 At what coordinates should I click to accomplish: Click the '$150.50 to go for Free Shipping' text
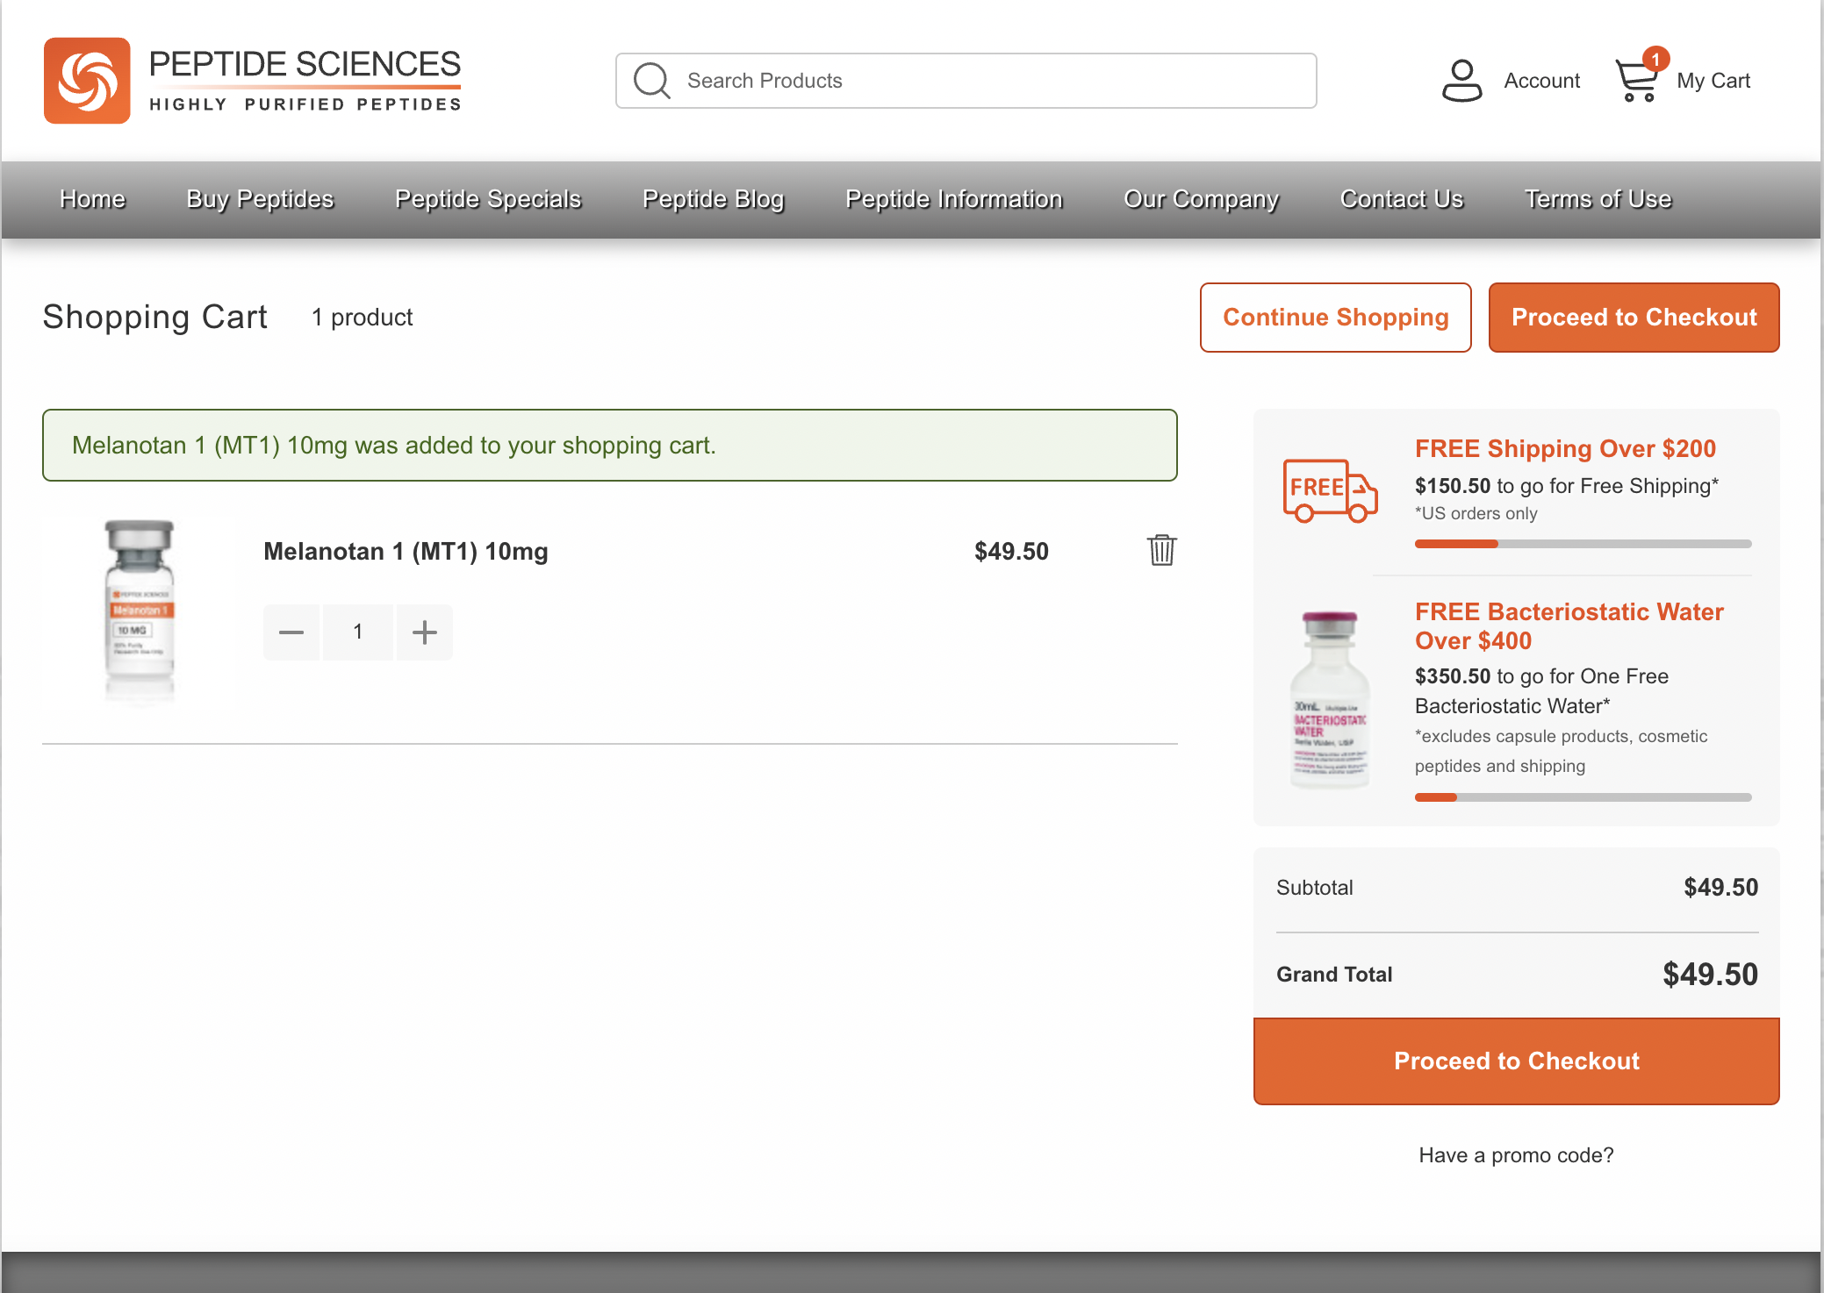pos(1567,486)
